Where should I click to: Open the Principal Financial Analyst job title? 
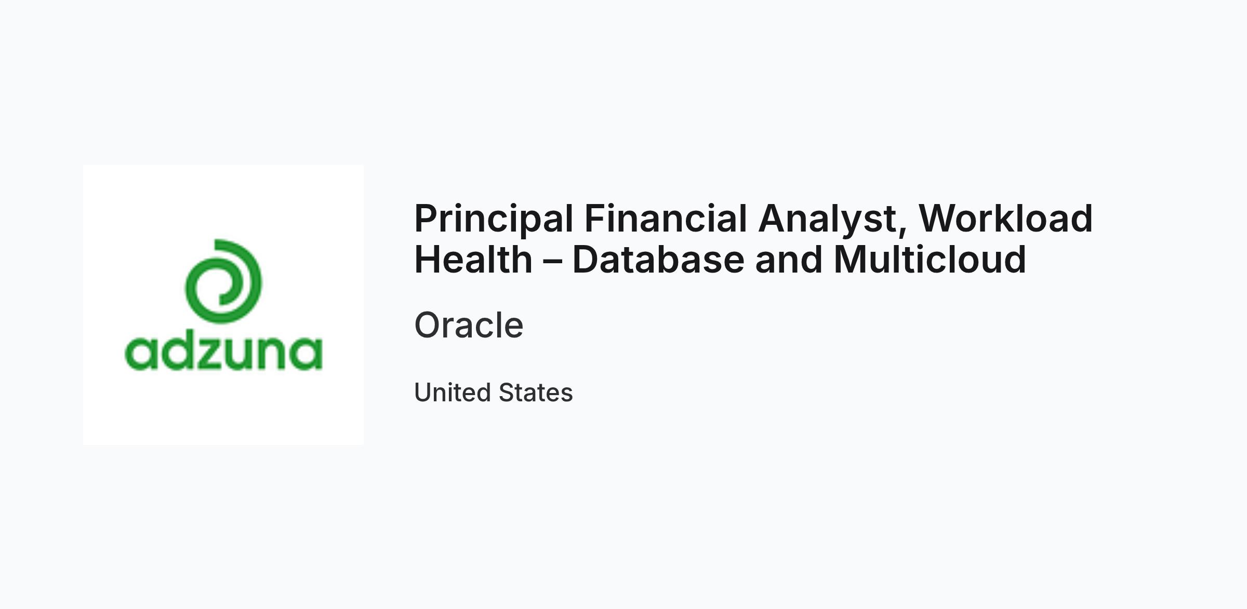753,239
